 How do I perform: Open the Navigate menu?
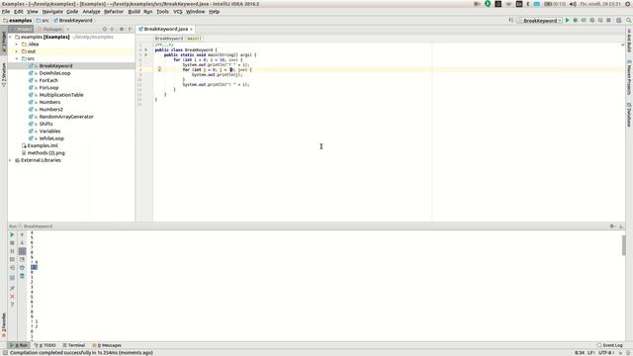(x=52, y=12)
